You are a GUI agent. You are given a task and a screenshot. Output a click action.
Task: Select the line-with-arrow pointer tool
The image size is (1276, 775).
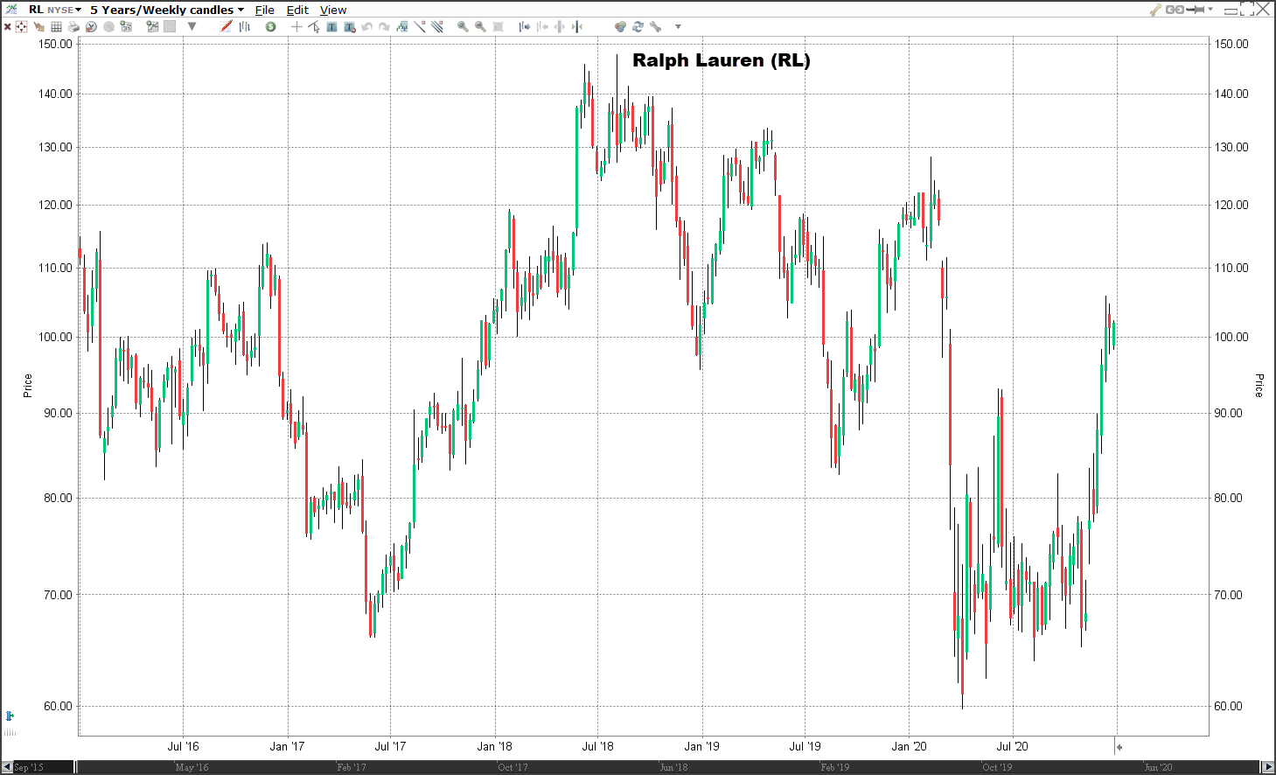click(314, 27)
